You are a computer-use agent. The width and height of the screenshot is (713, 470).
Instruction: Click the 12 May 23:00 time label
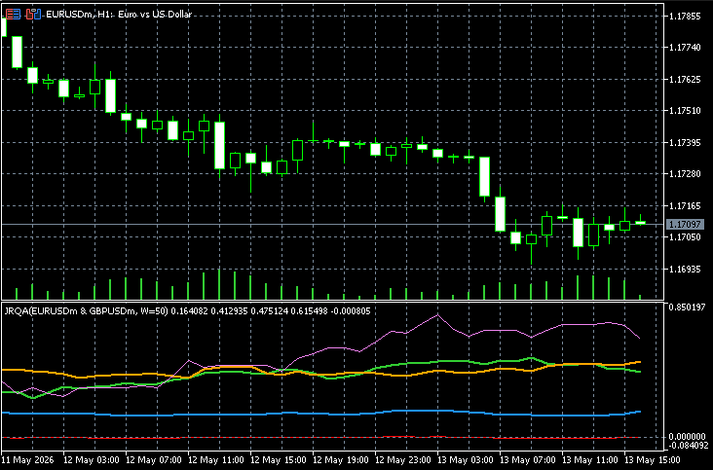[x=402, y=460]
